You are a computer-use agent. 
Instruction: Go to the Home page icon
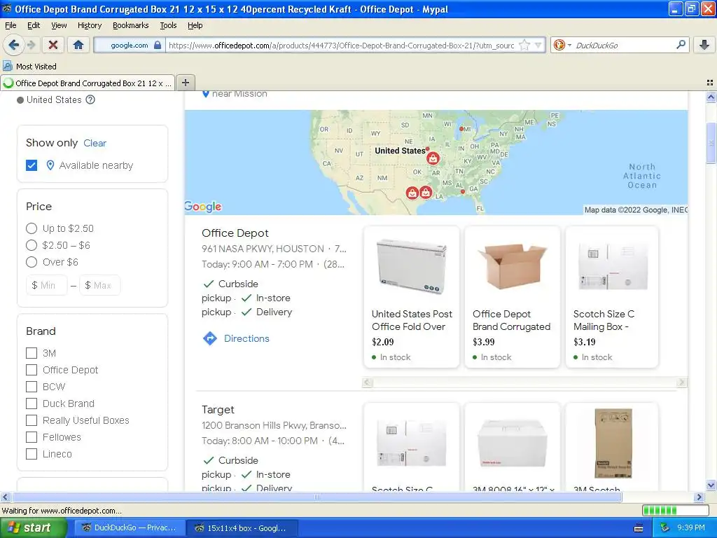(78, 45)
